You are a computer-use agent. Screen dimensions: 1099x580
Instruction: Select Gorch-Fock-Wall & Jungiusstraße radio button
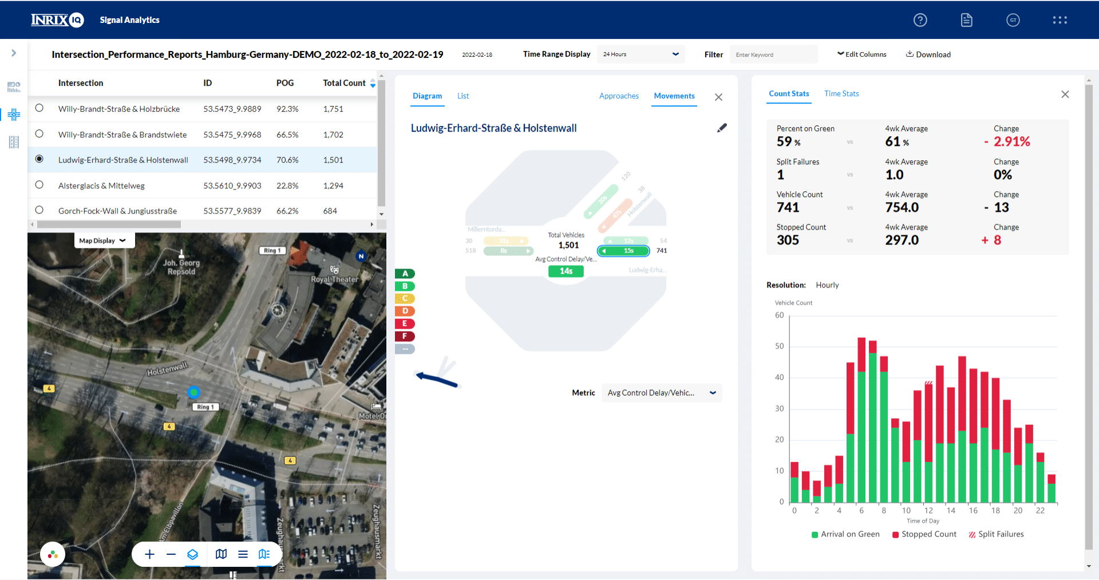(x=39, y=210)
